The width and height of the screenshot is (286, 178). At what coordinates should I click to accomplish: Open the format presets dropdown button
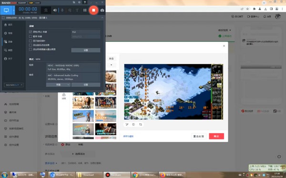tap(58, 85)
